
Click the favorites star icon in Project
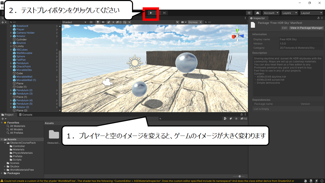(x=236, y=119)
